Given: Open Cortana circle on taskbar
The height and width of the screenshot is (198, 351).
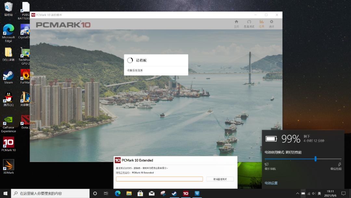Looking at the screenshot, I should pos(95,193).
